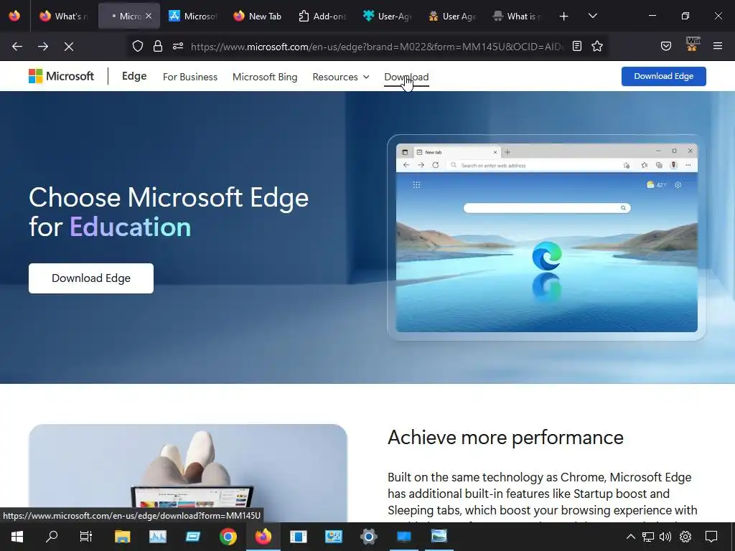The width and height of the screenshot is (735, 551).
Task: Open a new tab with plus button
Action: pos(564,17)
